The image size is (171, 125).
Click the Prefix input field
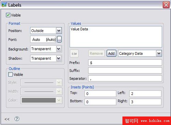point(125,63)
